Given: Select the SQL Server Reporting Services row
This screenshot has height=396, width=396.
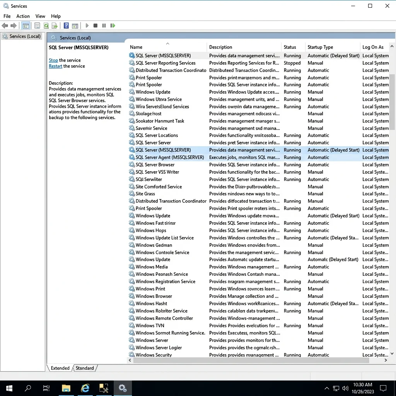Looking at the screenshot, I should pos(258,63).
